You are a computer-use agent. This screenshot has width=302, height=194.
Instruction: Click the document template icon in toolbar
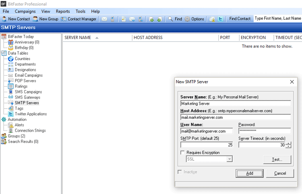pyautogui.click(x=124, y=19)
